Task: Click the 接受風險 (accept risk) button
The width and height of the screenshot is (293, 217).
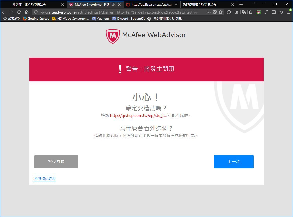Action: [56, 162]
